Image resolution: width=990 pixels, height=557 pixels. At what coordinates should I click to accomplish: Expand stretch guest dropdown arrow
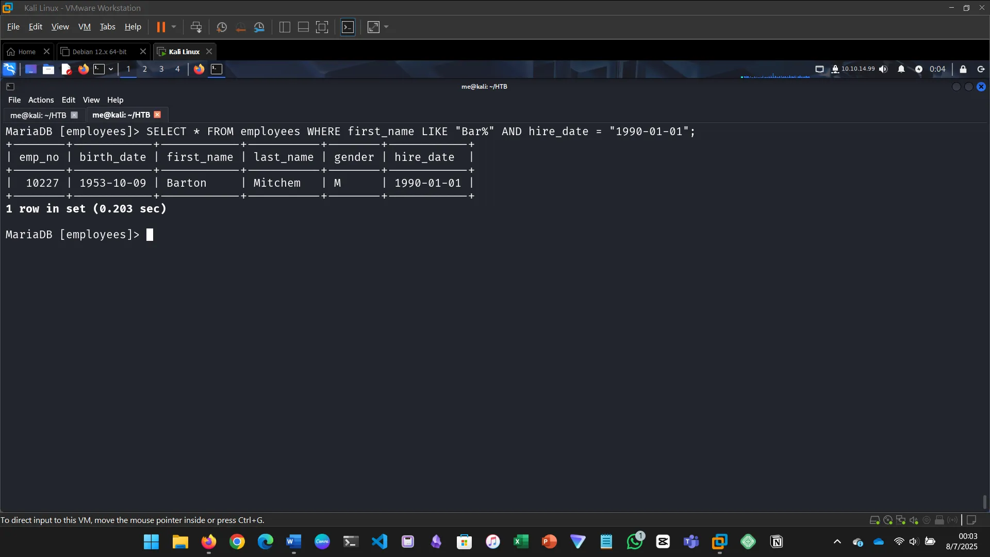click(x=386, y=27)
